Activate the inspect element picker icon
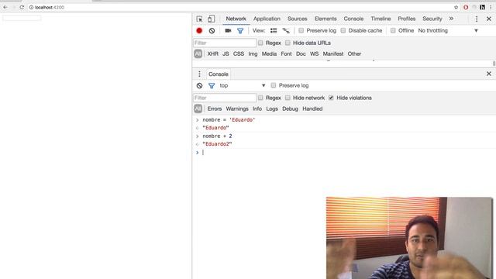This screenshot has width=496, height=279. [199, 19]
